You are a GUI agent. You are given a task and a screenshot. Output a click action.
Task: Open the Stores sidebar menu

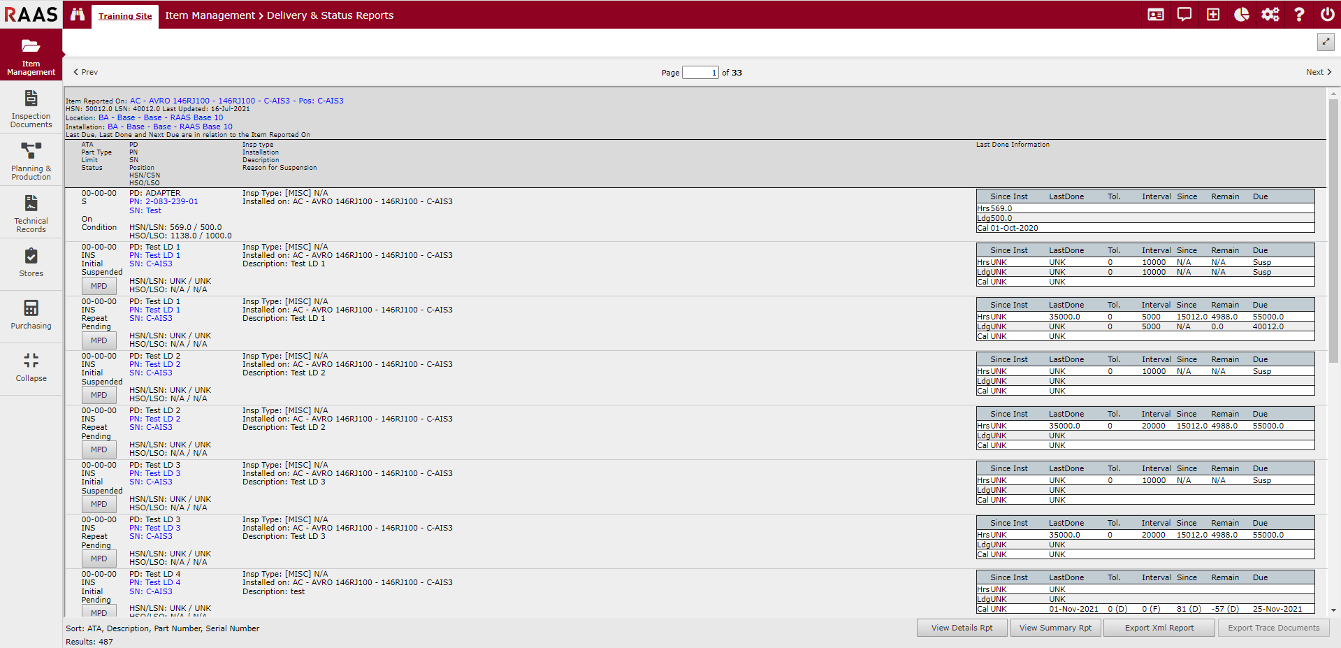(31, 263)
